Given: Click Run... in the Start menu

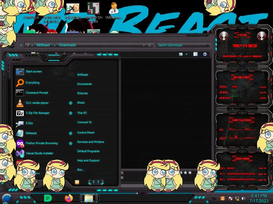Looking at the screenshot, I should pos(81,170).
